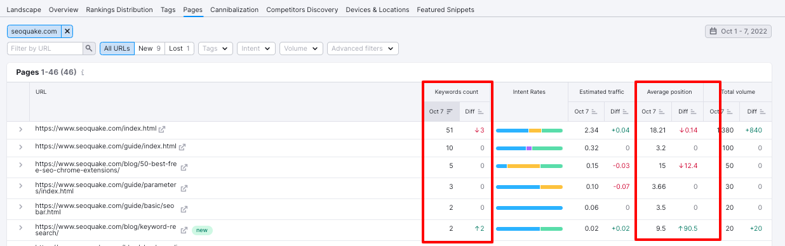Image resolution: width=785 pixels, height=246 pixels.
Task: Expand the seoquake.com/index.html row
Action: point(20,129)
